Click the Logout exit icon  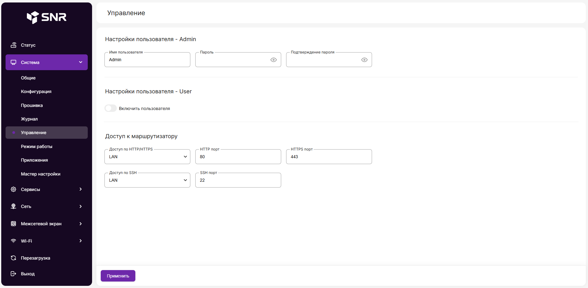pyautogui.click(x=13, y=274)
